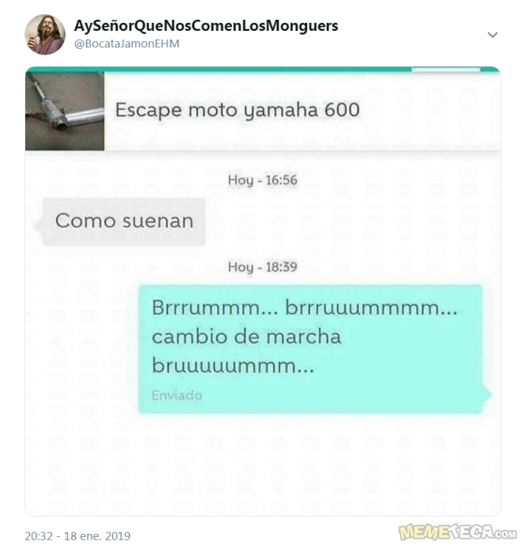521x545 pixels.
Task: Open the tweet options chevron menu
Action: (x=493, y=35)
